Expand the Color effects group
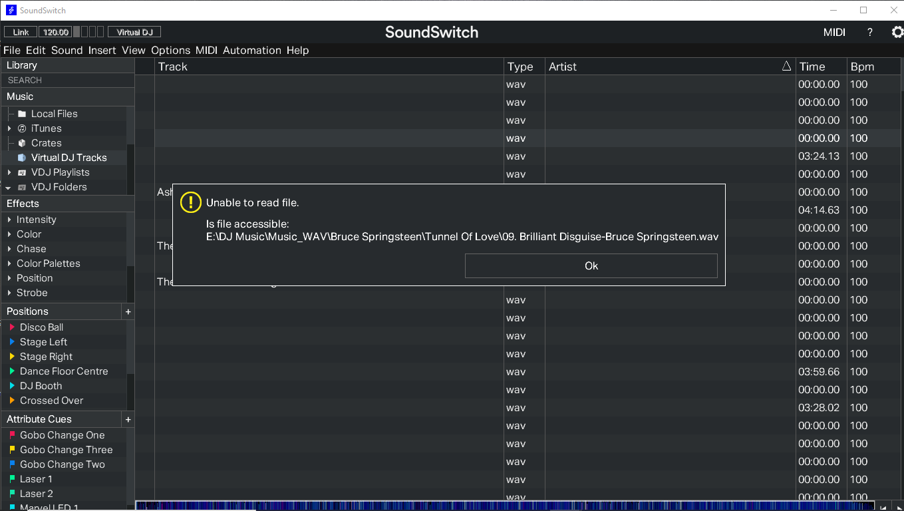The height and width of the screenshot is (511, 904). [x=9, y=234]
